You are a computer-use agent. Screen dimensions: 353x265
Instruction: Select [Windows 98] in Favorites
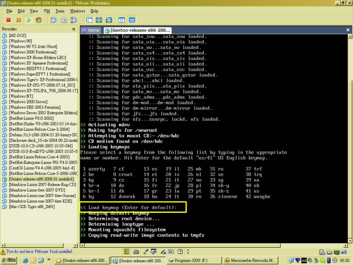pyautogui.click(x=20, y=41)
